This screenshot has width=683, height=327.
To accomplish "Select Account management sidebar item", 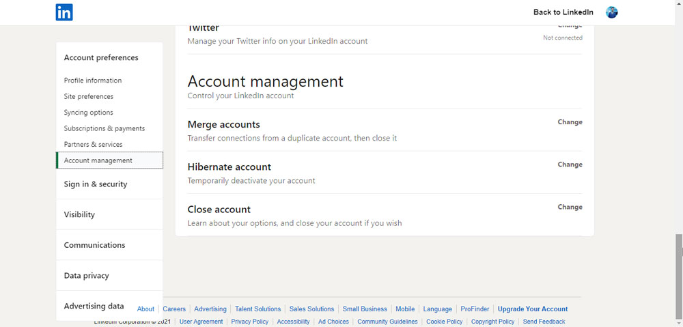I will [109, 160].
